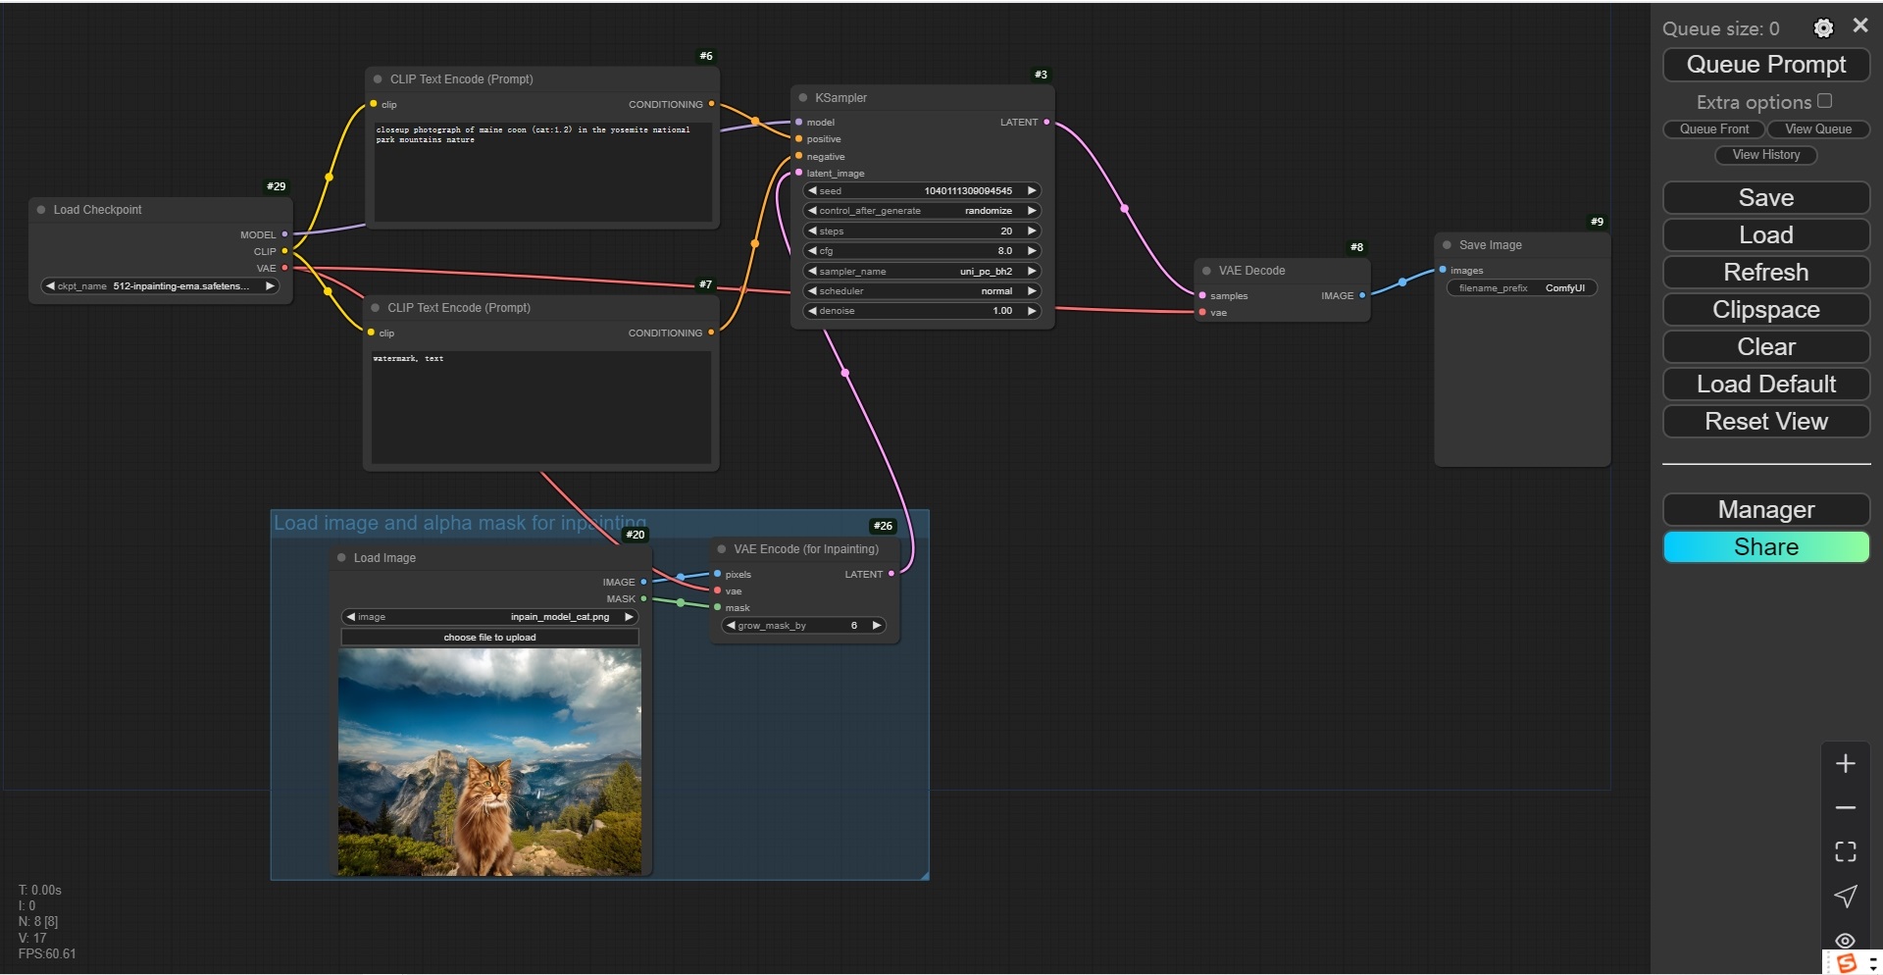Image resolution: width=1883 pixels, height=975 pixels.
Task: Click the Queue Front button
Action: coord(1714,129)
